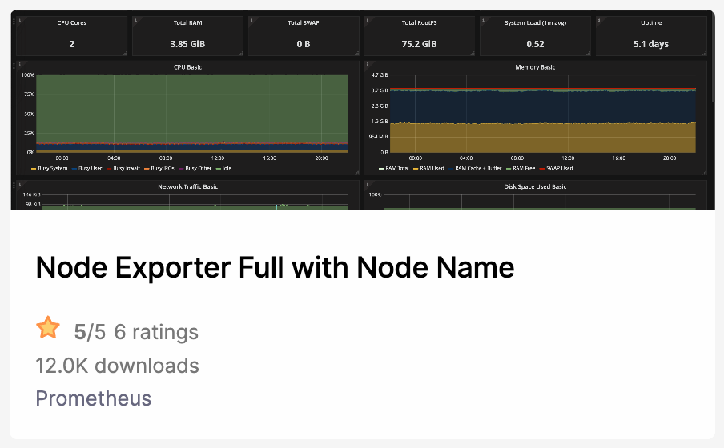The width and height of the screenshot is (724, 448).
Task: Click the info icon on Total RootFS panel
Action: tap(367, 19)
